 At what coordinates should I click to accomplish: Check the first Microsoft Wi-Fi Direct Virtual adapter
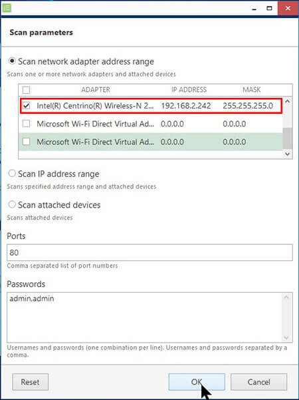click(26, 124)
